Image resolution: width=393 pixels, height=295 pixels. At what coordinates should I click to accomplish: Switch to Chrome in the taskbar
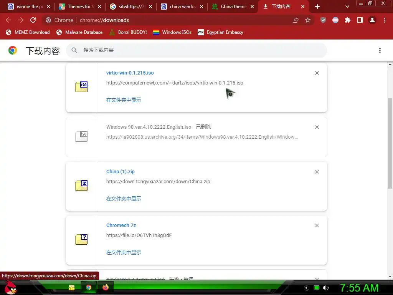pyautogui.click(x=89, y=287)
